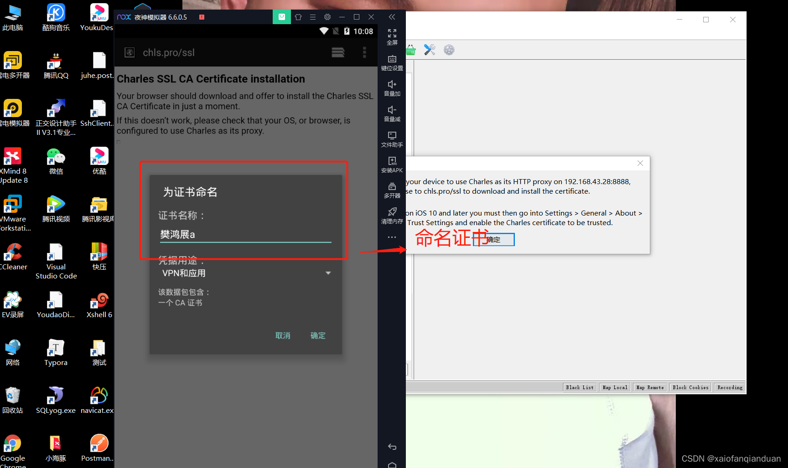Image resolution: width=788 pixels, height=468 pixels.
Task: Open Nox title bar hamburger menu
Action: pos(313,17)
